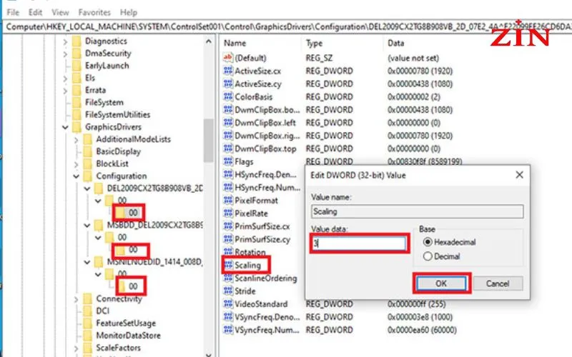The image size is (572, 357).
Task: Select the 00 subkey under MSNILNOEDID_1414_008D
Action: point(133,286)
